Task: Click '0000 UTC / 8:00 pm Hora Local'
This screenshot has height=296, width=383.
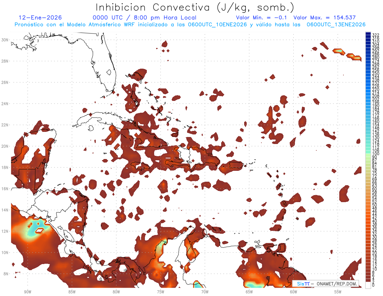Action: pyautogui.click(x=144, y=18)
